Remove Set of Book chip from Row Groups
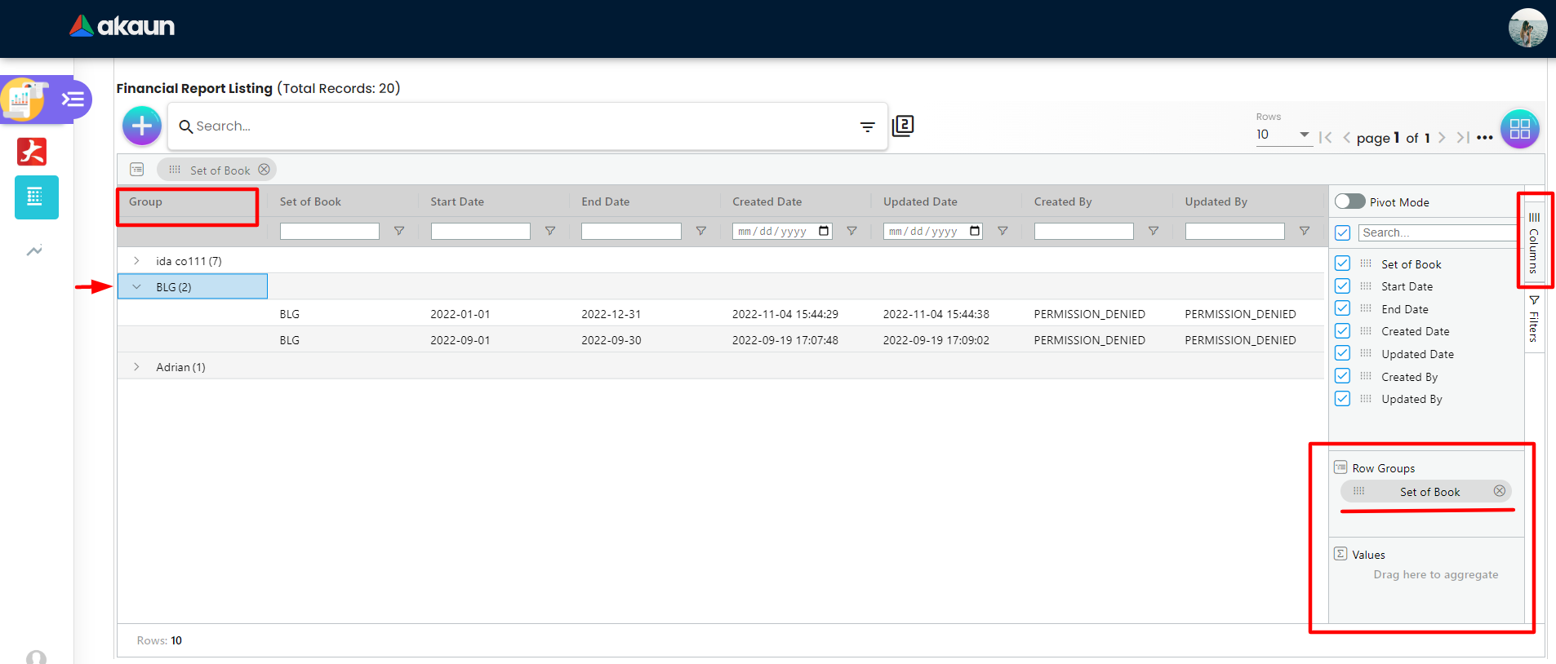Image resolution: width=1556 pixels, height=664 pixels. pos(1499,491)
